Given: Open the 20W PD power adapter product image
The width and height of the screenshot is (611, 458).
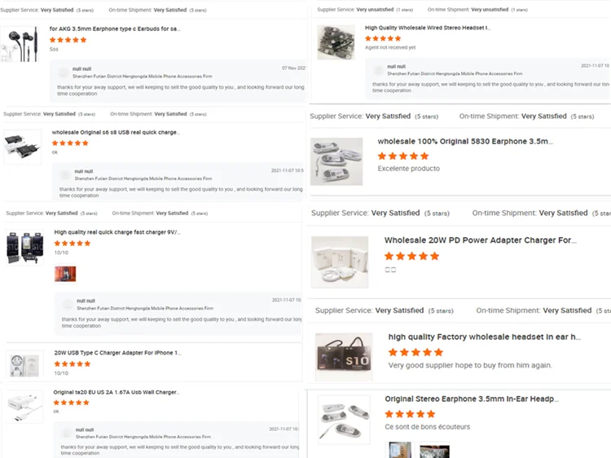Looking at the screenshot, I should pyautogui.click(x=340, y=262).
